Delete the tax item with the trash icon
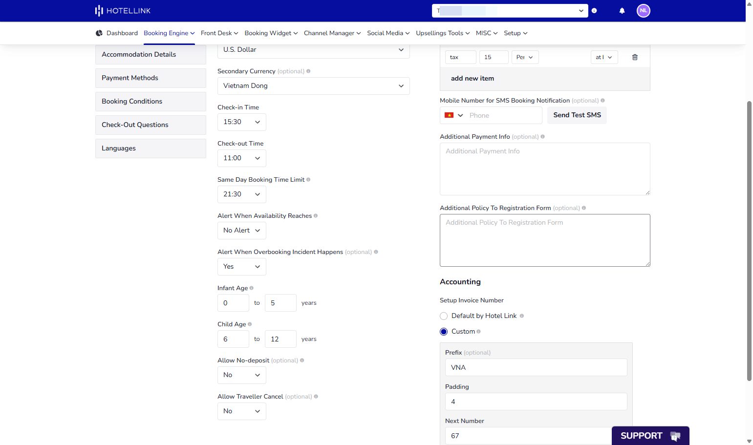753x445 pixels. (x=635, y=57)
